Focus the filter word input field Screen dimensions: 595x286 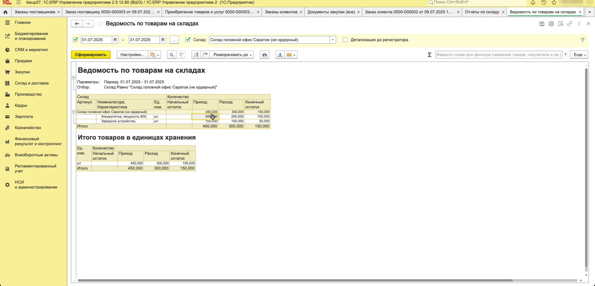(499, 55)
